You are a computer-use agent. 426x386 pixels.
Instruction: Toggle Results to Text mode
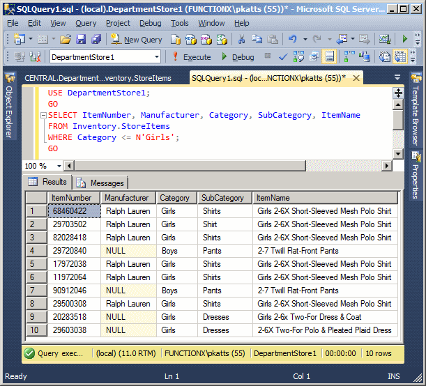[385, 57]
